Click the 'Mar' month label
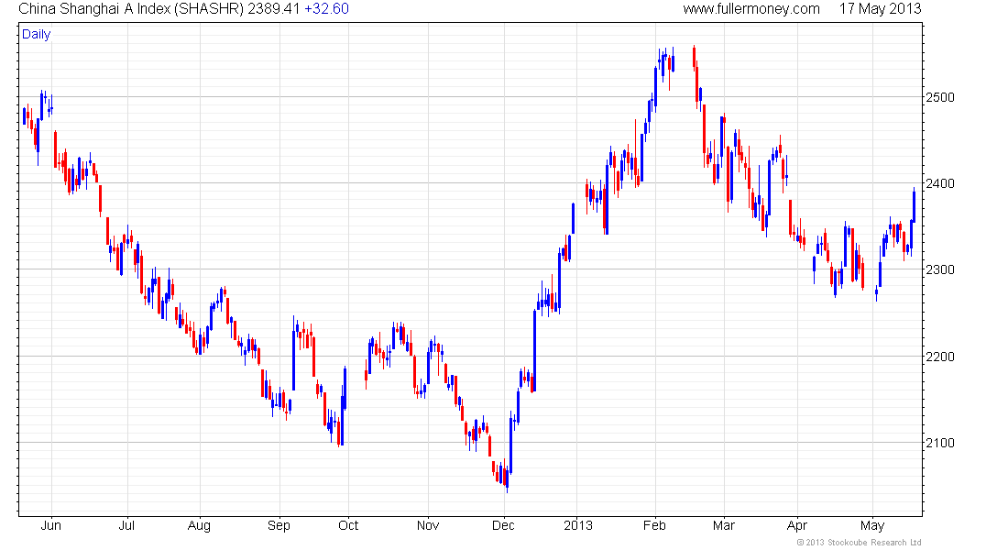The height and width of the screenshot is (550, 1008). 724,525
